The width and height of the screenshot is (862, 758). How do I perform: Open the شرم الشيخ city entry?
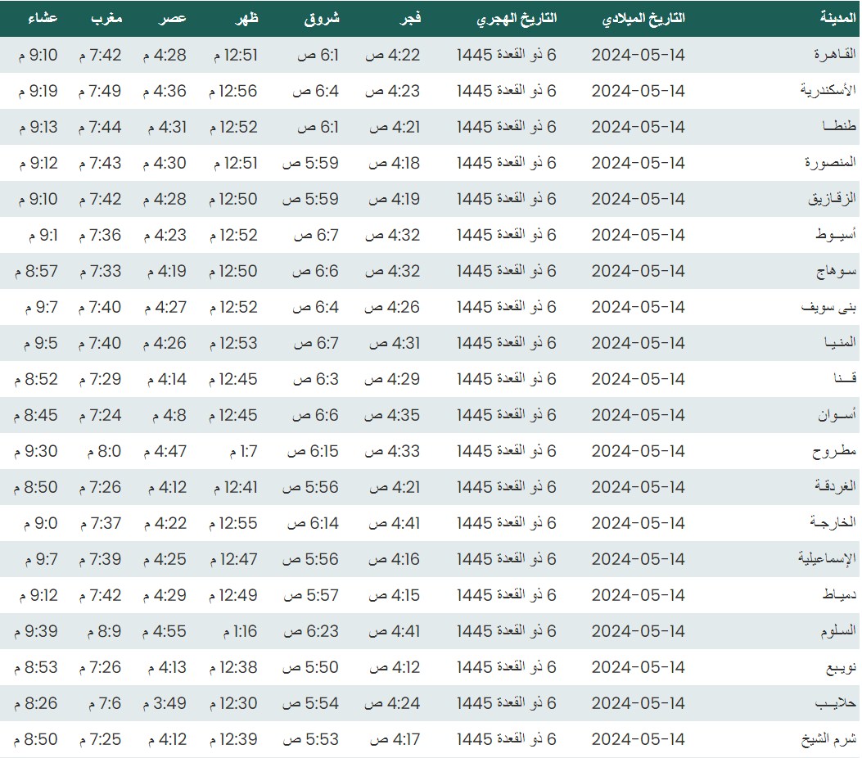(828, 739)
